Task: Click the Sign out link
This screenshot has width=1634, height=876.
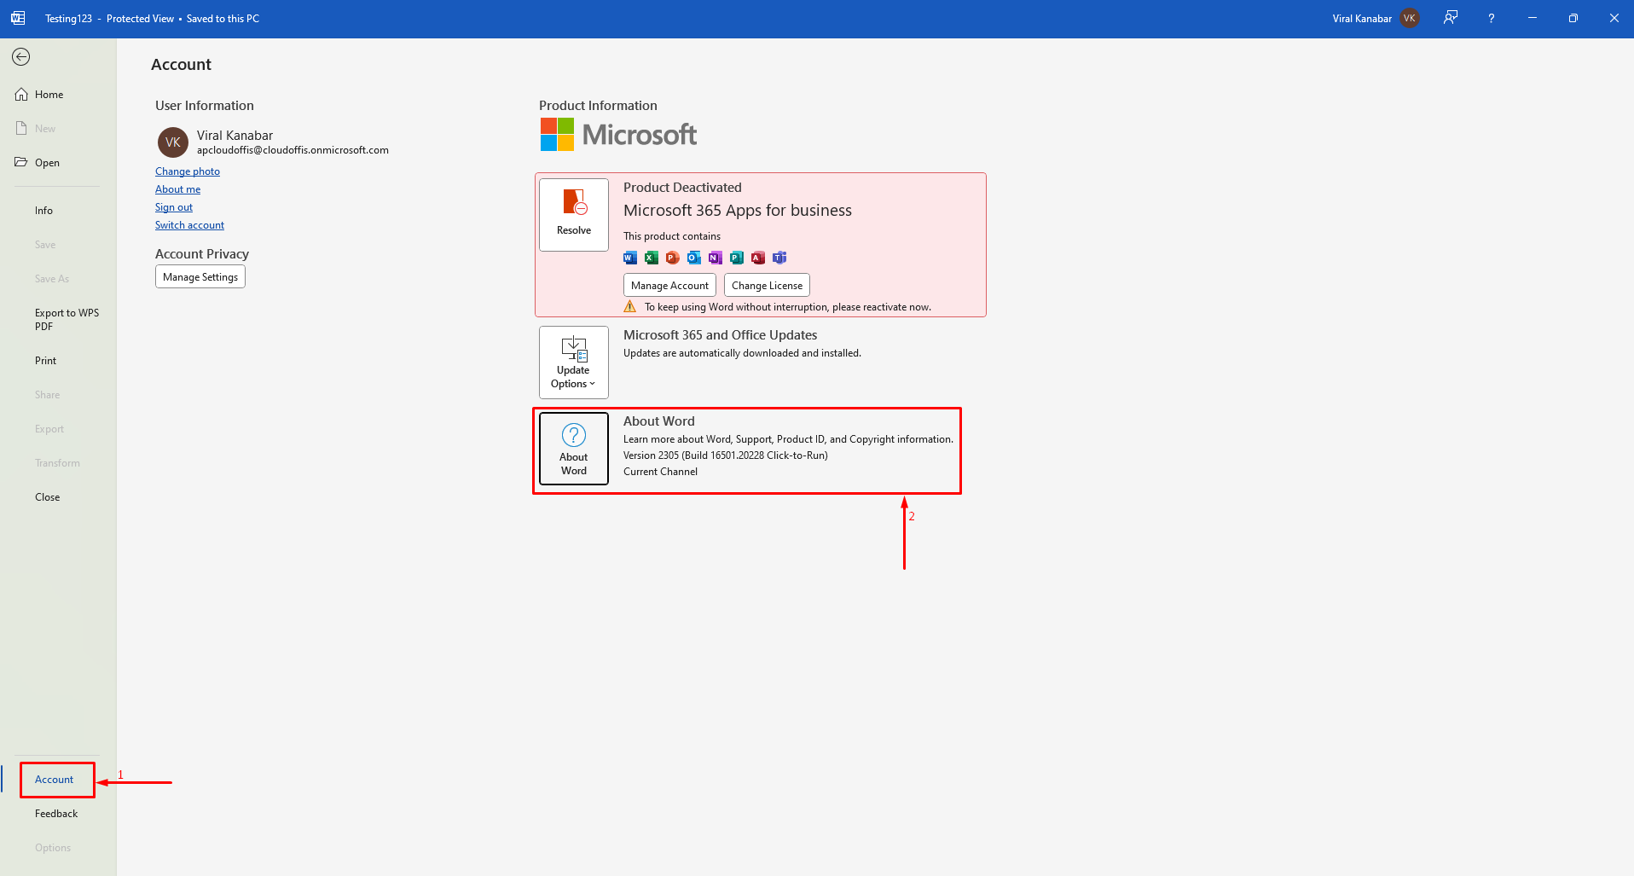Action: coord(174,207)
